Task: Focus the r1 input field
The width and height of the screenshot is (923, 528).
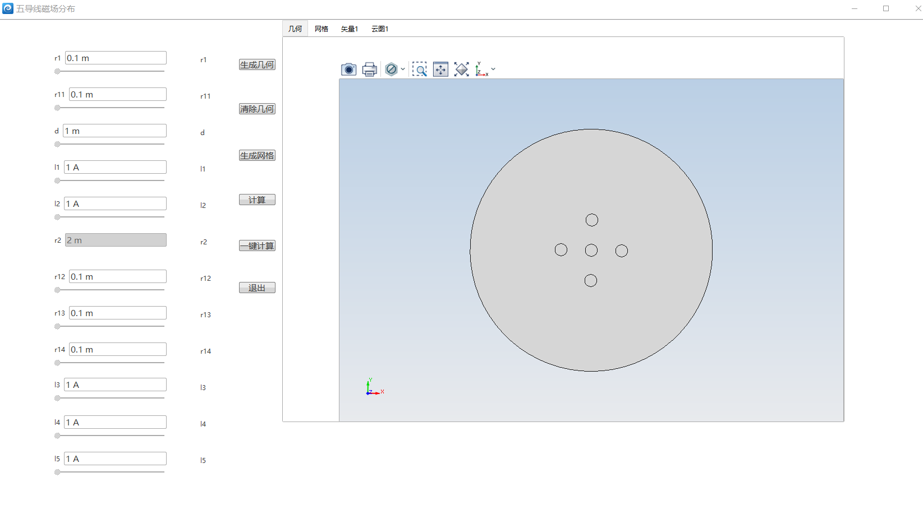Action: click(116, 58)
